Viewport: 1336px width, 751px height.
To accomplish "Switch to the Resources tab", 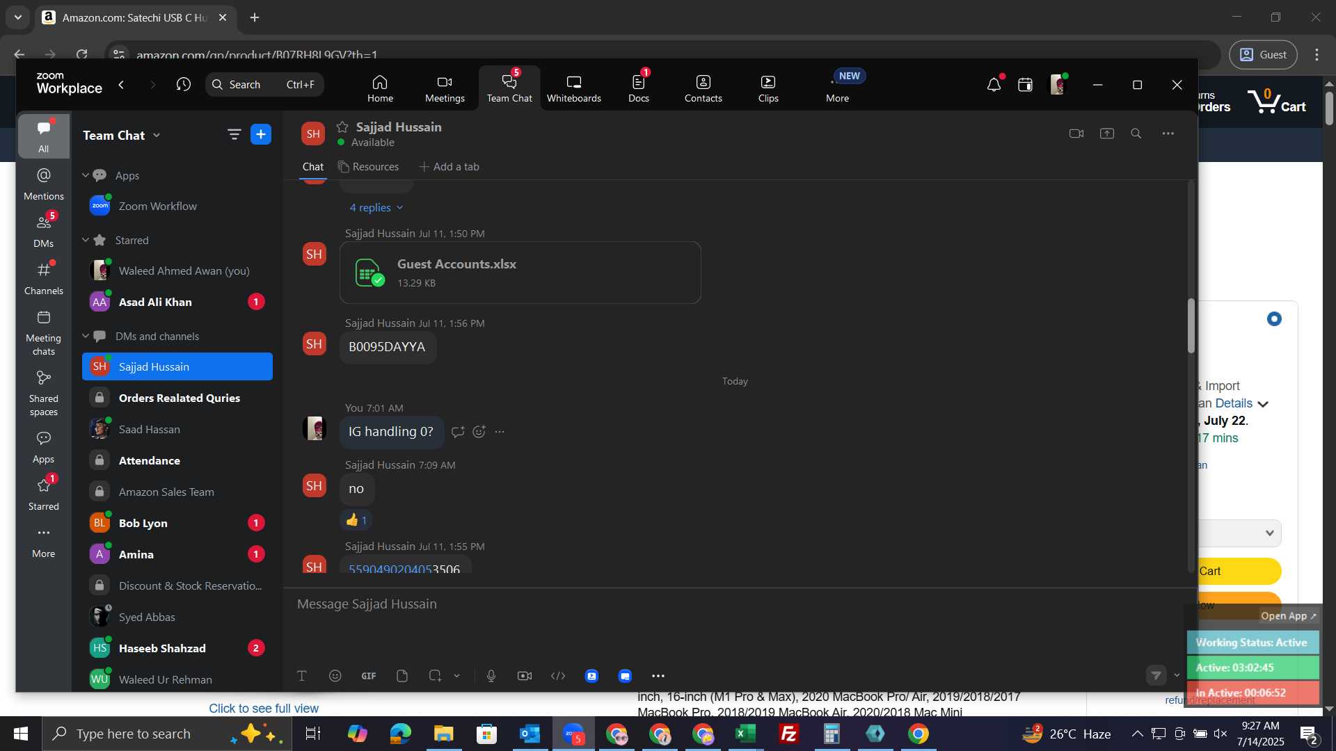I will pyautogui.click(x=368, y=167).
